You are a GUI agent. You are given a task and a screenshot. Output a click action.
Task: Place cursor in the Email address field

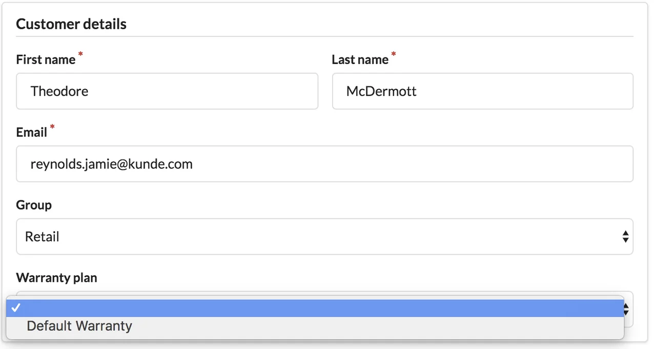pos(324,164)
